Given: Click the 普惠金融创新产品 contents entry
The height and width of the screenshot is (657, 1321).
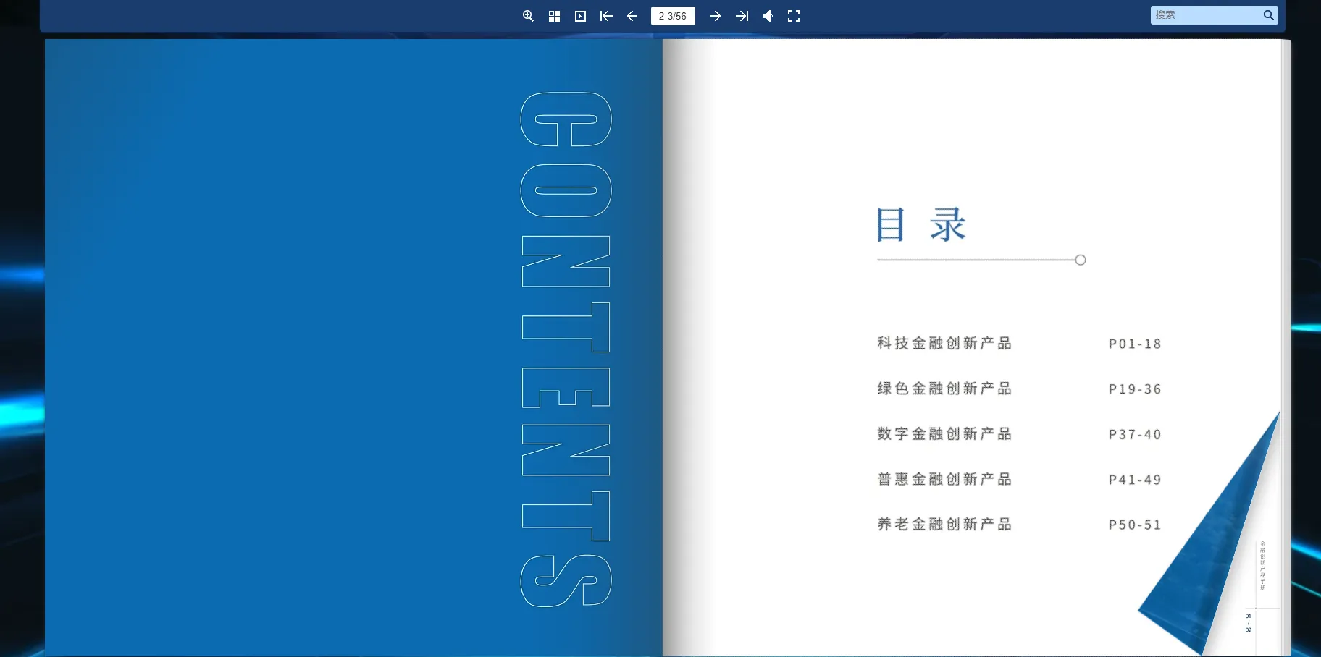Looking at the screenshot, I should tap(944, 479).
